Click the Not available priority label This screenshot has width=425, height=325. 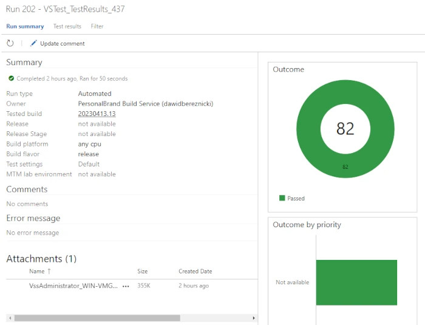(292, 282)
